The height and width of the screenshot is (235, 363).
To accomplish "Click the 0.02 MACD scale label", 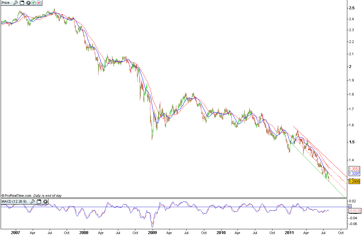I will [353, 201].
